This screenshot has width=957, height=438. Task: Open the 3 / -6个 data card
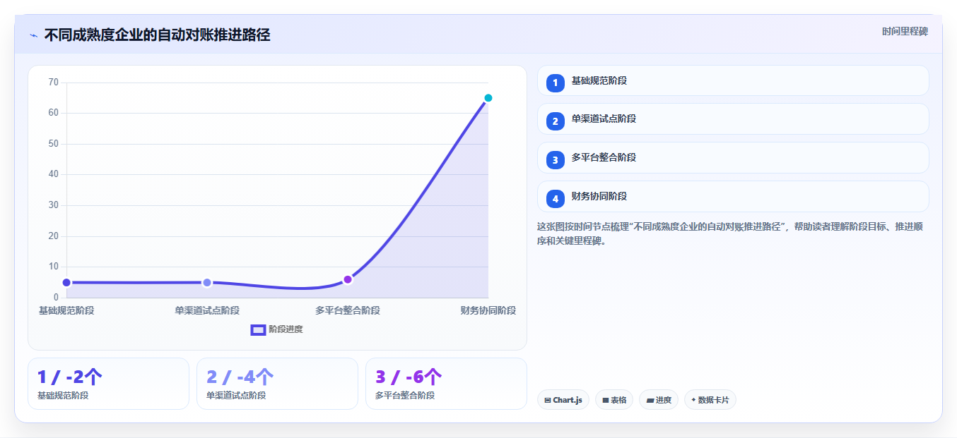pyautogui.click(x=446, y=384)
